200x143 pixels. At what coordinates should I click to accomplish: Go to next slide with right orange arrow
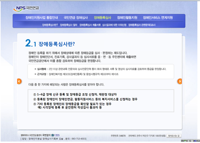(179, 81)
